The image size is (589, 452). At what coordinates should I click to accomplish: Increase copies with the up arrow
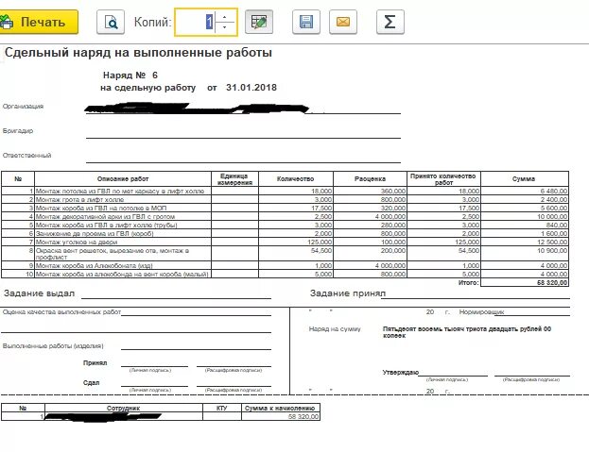(x=225, y=17)
